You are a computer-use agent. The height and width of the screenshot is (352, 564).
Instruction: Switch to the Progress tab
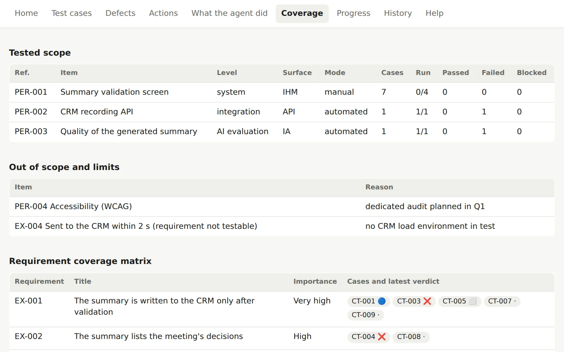[x=354, y=13]
